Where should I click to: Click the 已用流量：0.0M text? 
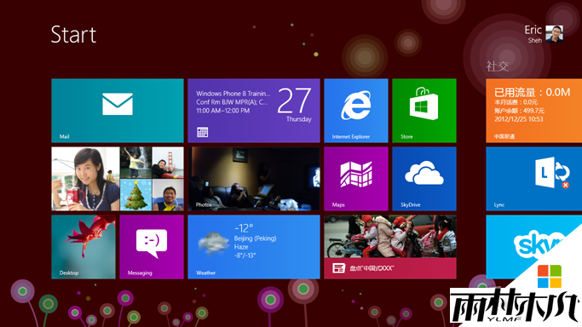pos(532,92)
